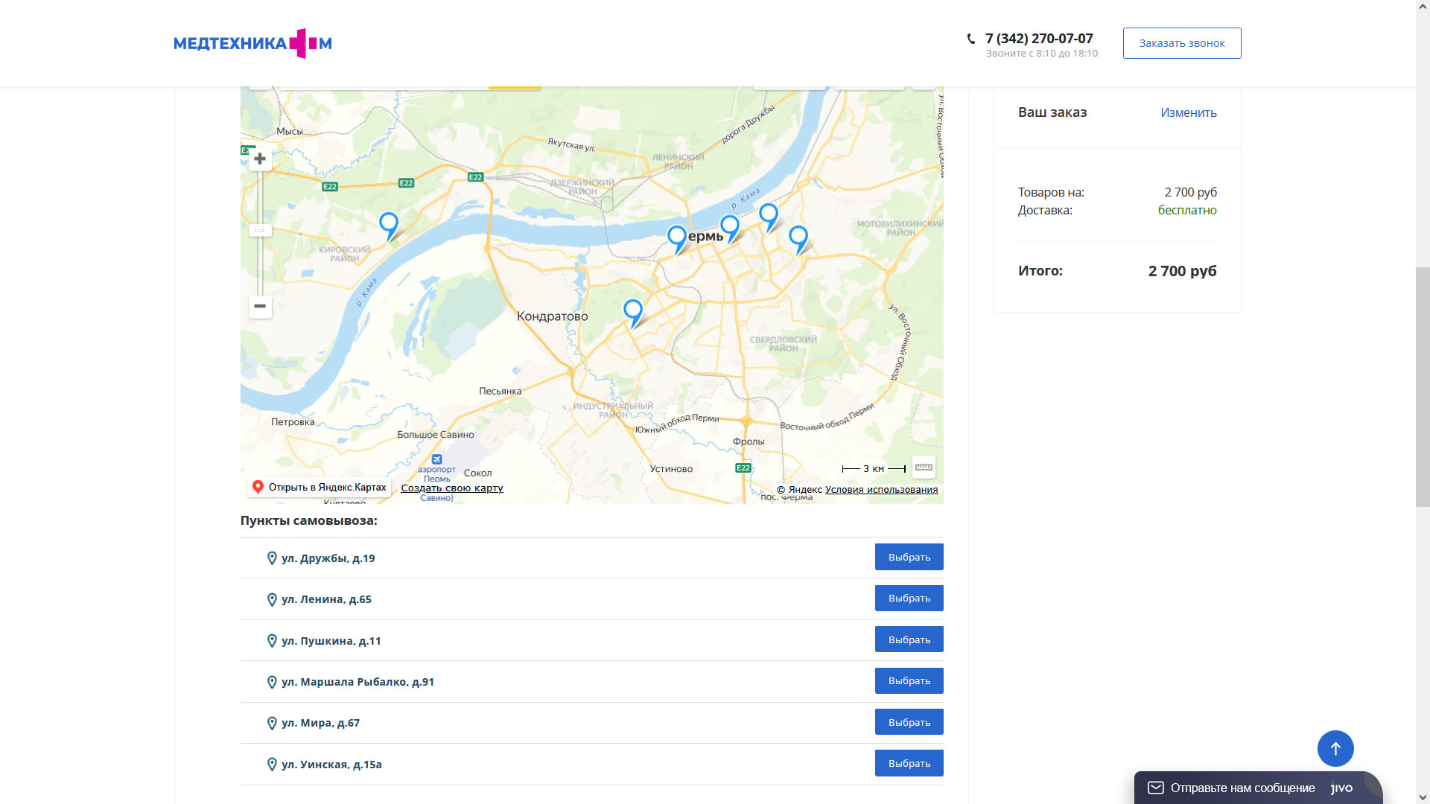The width and height of the screenshot is (1430, 804).
Task: Click the Кондратово label on map
Action: pos(553,316)
